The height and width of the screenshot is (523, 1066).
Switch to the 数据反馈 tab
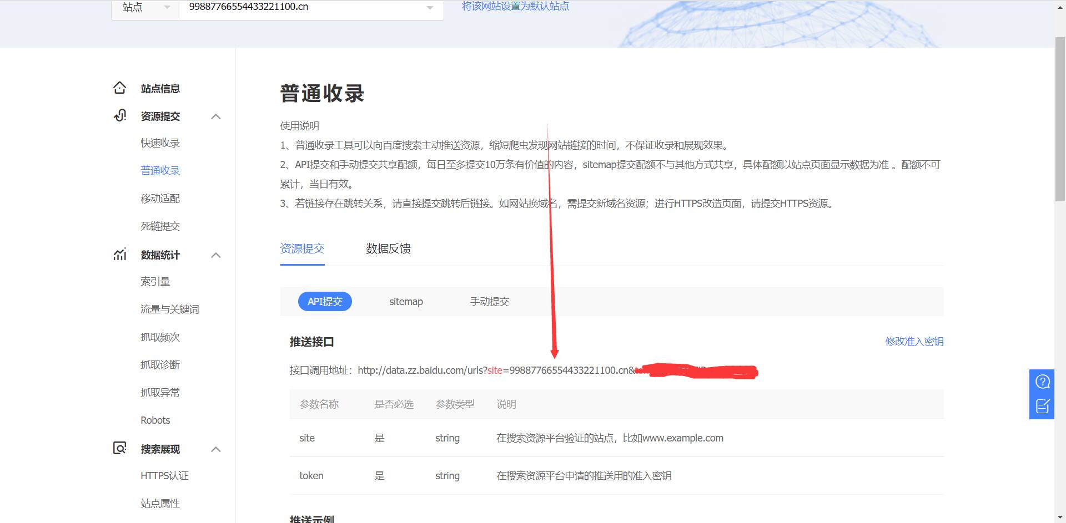(x=388, y=248)
